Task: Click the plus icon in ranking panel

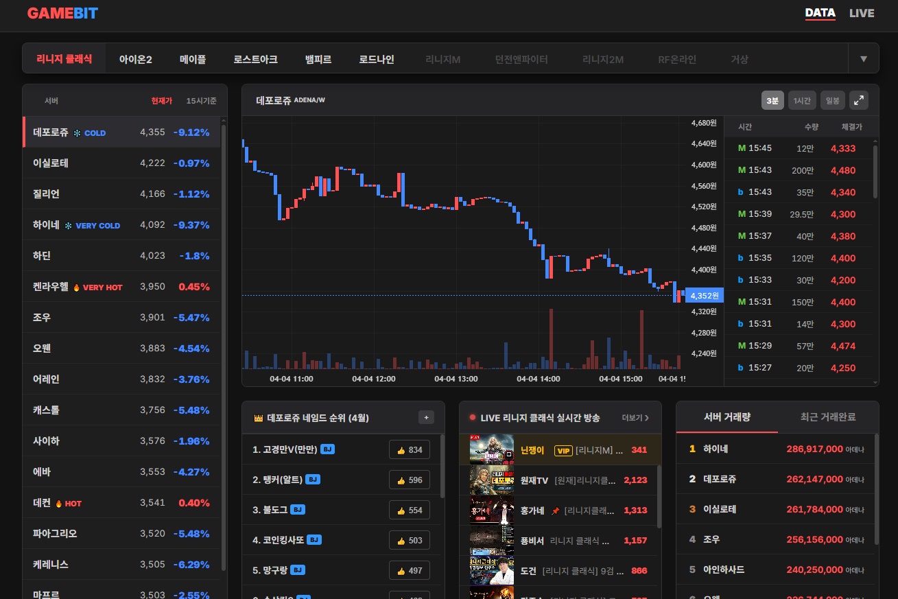Action: click(426, 417)
